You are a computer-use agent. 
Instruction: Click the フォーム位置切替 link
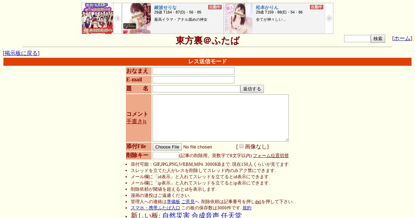tap(271, 156)
